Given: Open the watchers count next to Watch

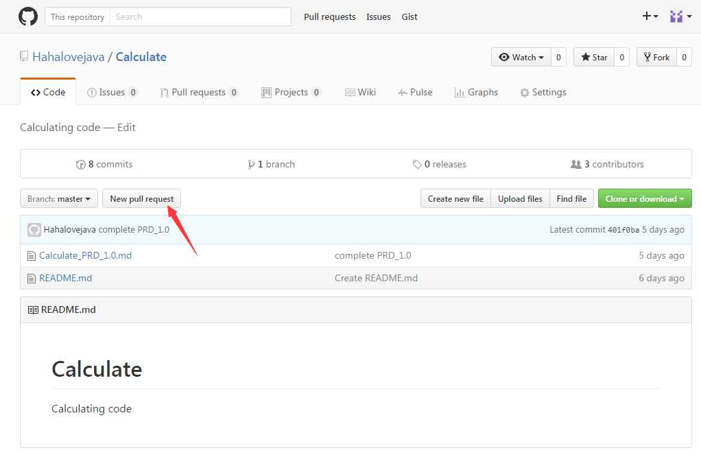Looking at the screenshot, I should 558,57.
